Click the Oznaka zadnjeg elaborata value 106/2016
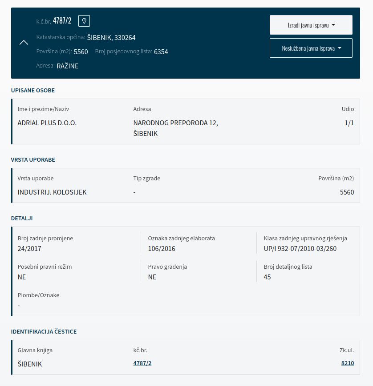 point(162,249)
